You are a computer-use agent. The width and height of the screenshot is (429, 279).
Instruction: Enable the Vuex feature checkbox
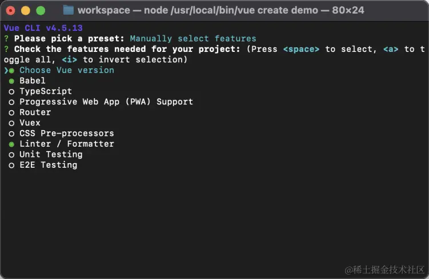click(x=11, y=123)
